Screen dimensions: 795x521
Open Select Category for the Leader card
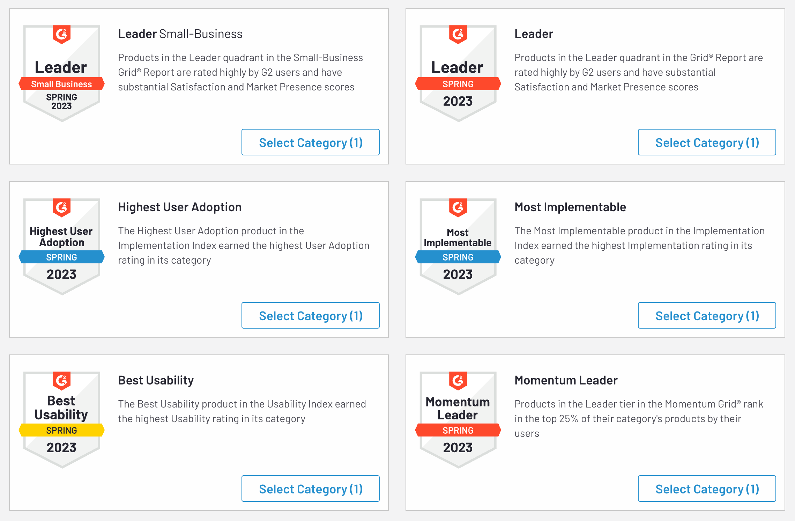pos(707,142)
